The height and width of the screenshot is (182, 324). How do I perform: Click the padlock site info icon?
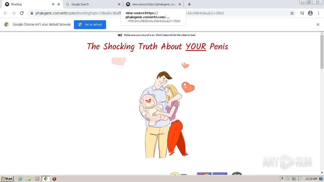[x=32, y=13]
